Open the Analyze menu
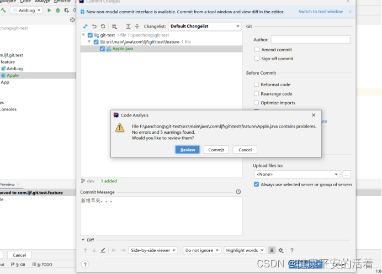 click(42, 2)
